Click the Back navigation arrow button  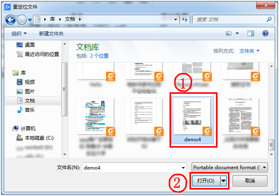10,19
